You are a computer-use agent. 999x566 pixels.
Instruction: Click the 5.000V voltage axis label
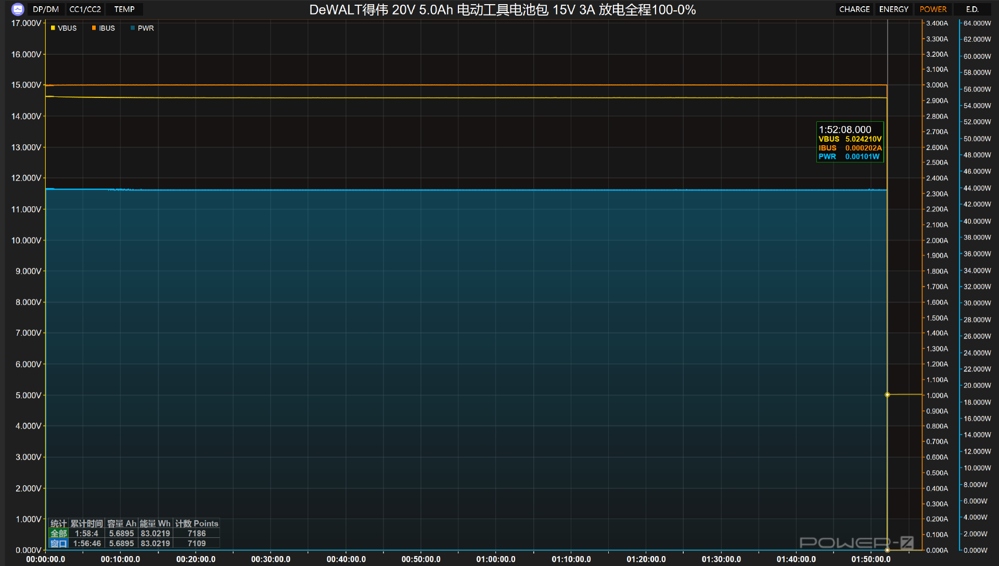28,395
